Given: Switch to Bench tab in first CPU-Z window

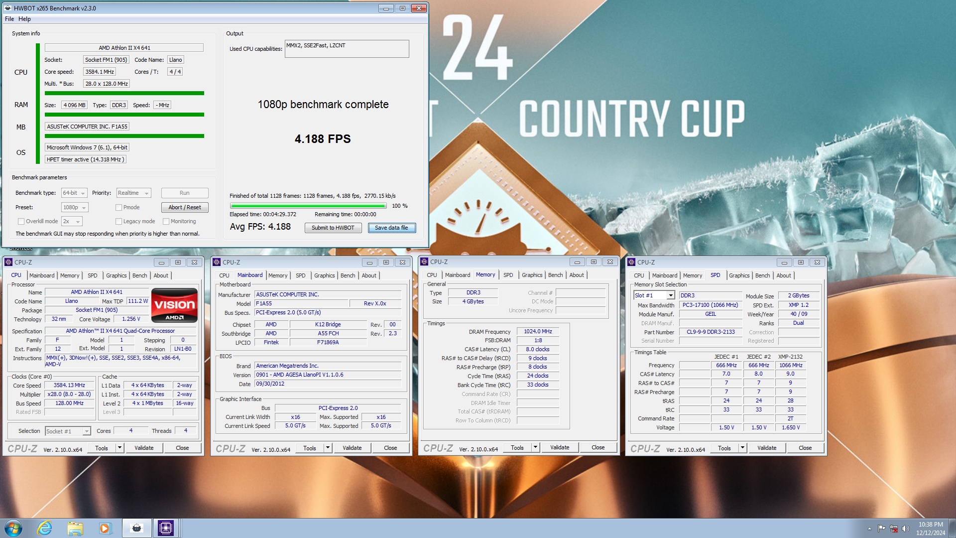Looking at the screenshot, I should point(140,275).
